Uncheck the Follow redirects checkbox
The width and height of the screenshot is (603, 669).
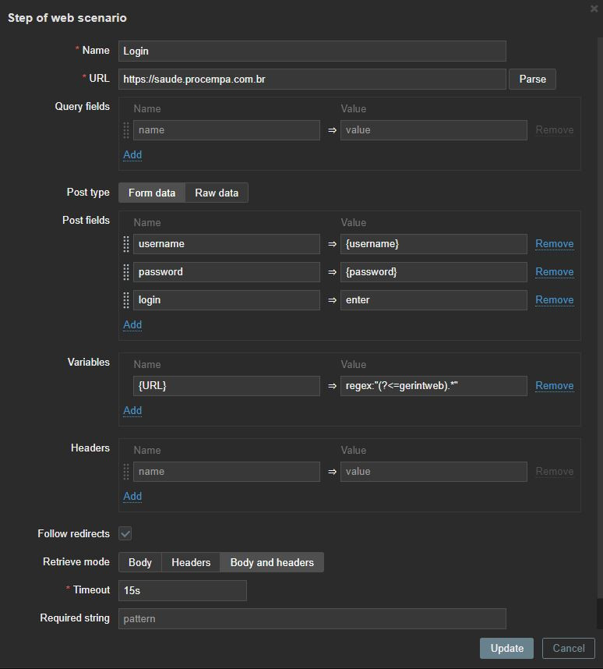[x=125, y=533]
